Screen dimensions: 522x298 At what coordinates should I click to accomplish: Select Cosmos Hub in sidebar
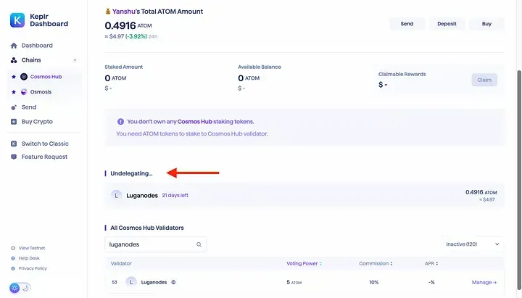[x=45, y=77]
